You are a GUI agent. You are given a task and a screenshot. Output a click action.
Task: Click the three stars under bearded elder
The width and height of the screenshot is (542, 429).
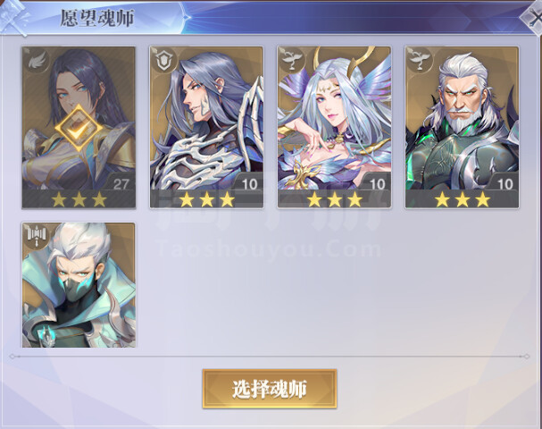pyautogui.click(x=463, y=199)
